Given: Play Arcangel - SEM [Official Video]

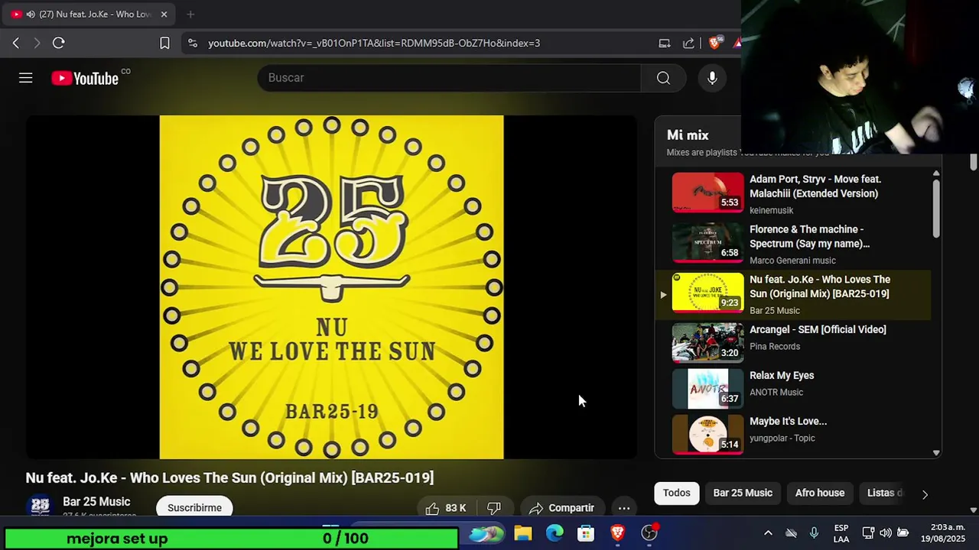Looking at the screenshot, I should pyautogui.click(x=818, y=329).
